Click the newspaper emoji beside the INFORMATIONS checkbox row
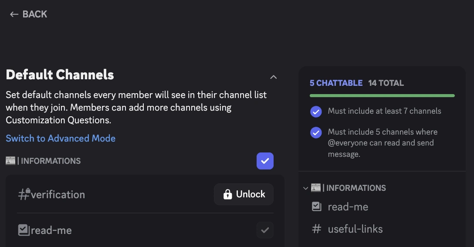The image size is (474, 247). click(x=10, y=161)
